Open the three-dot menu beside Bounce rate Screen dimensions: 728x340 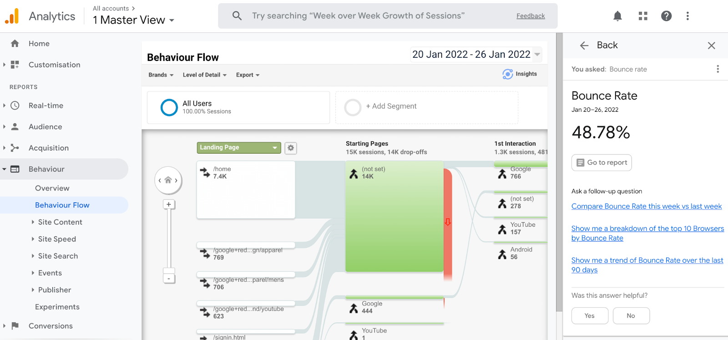(x=718, y=69)
